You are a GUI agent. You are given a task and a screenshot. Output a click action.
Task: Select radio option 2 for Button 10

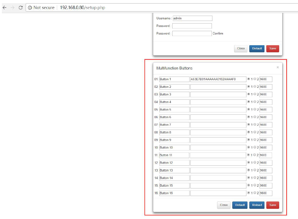(x=255, y=147)
